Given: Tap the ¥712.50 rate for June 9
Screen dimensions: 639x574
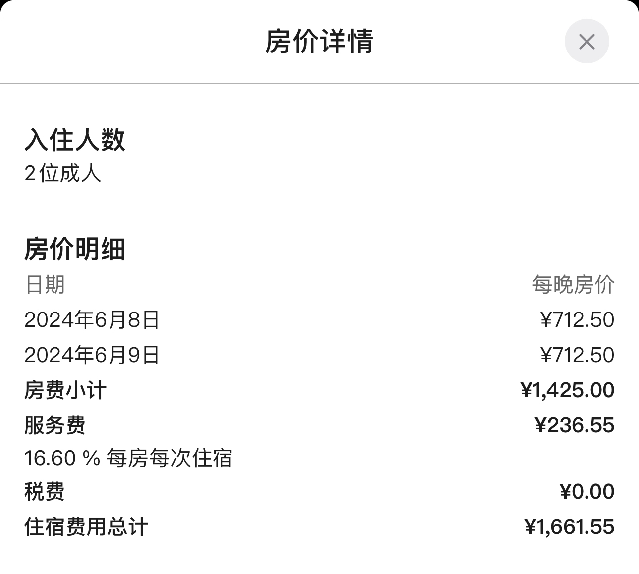Looking at the screenshot, I should [577, 355].
